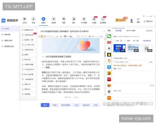
Task: Click the 升级续费 upgrade button
Action: coord(121,20)
